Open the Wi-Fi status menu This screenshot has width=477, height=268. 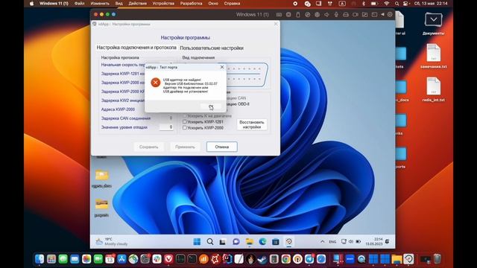[x=387, y=4]
